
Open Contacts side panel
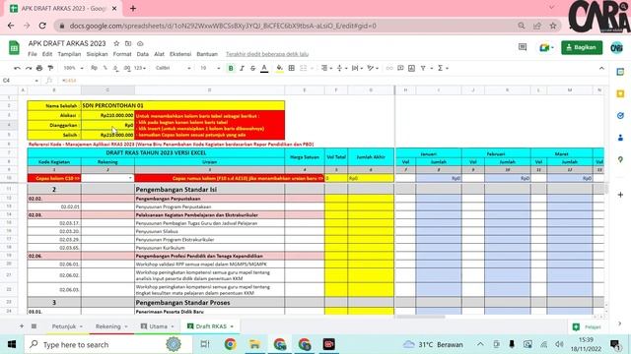(620, 138)
